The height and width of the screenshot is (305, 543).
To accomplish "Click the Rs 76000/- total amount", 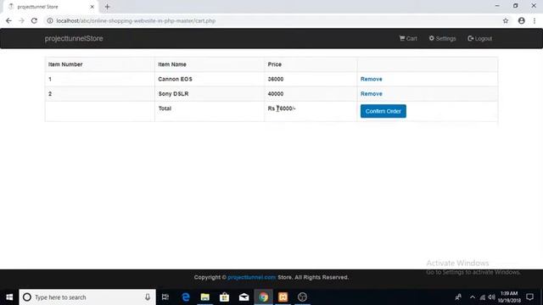I will (282, 108).
